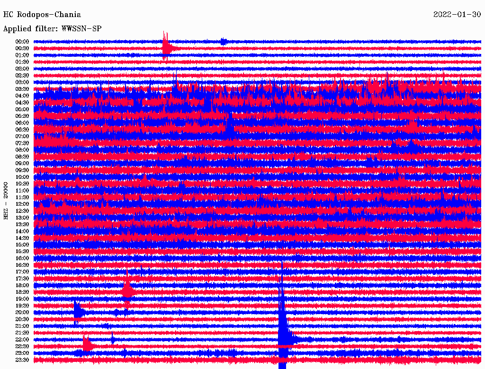Select the 05:00 time label
This screenshot has width=485, height=369.
pyautogui.click(x=22, y=109)
